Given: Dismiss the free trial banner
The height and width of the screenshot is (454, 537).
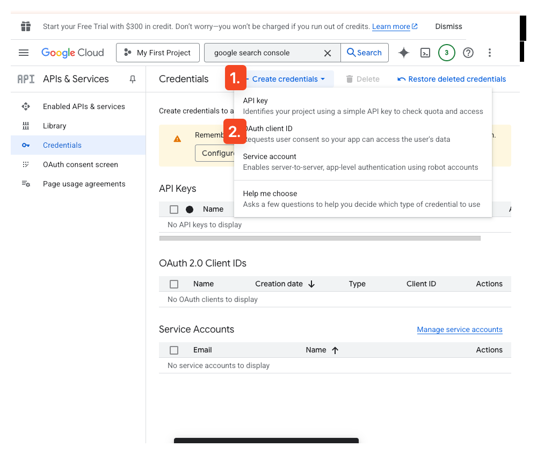Looking at the screenshot, I should tap(448, 26).
